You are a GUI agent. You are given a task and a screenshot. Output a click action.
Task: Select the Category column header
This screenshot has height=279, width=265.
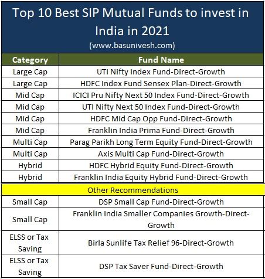pos(30,60)
